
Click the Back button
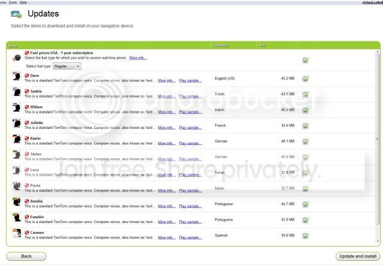coord(26,256)
